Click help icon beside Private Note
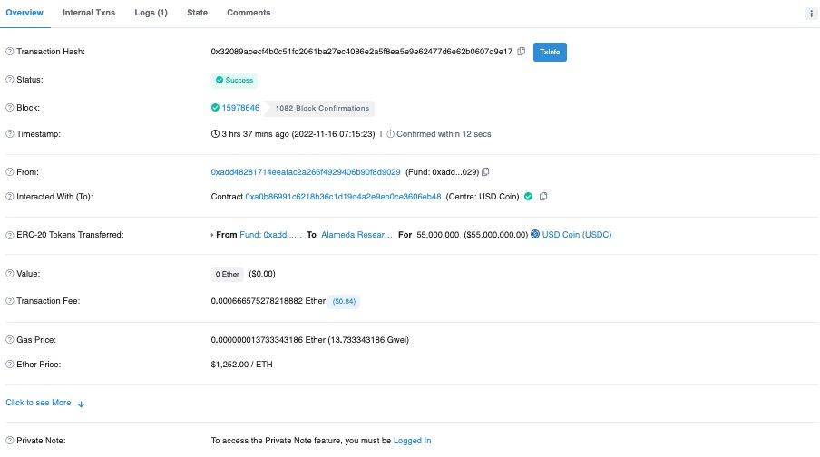 click(x=10, y=441)
